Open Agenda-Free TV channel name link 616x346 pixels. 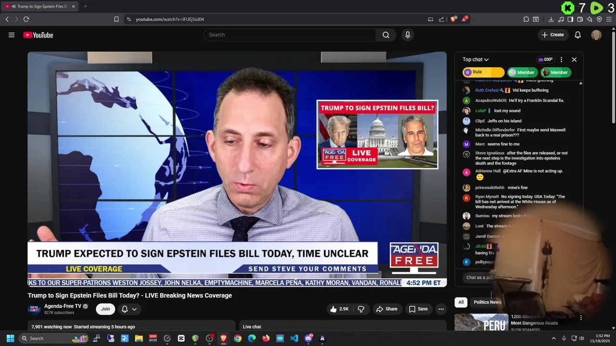coord(63,306)
